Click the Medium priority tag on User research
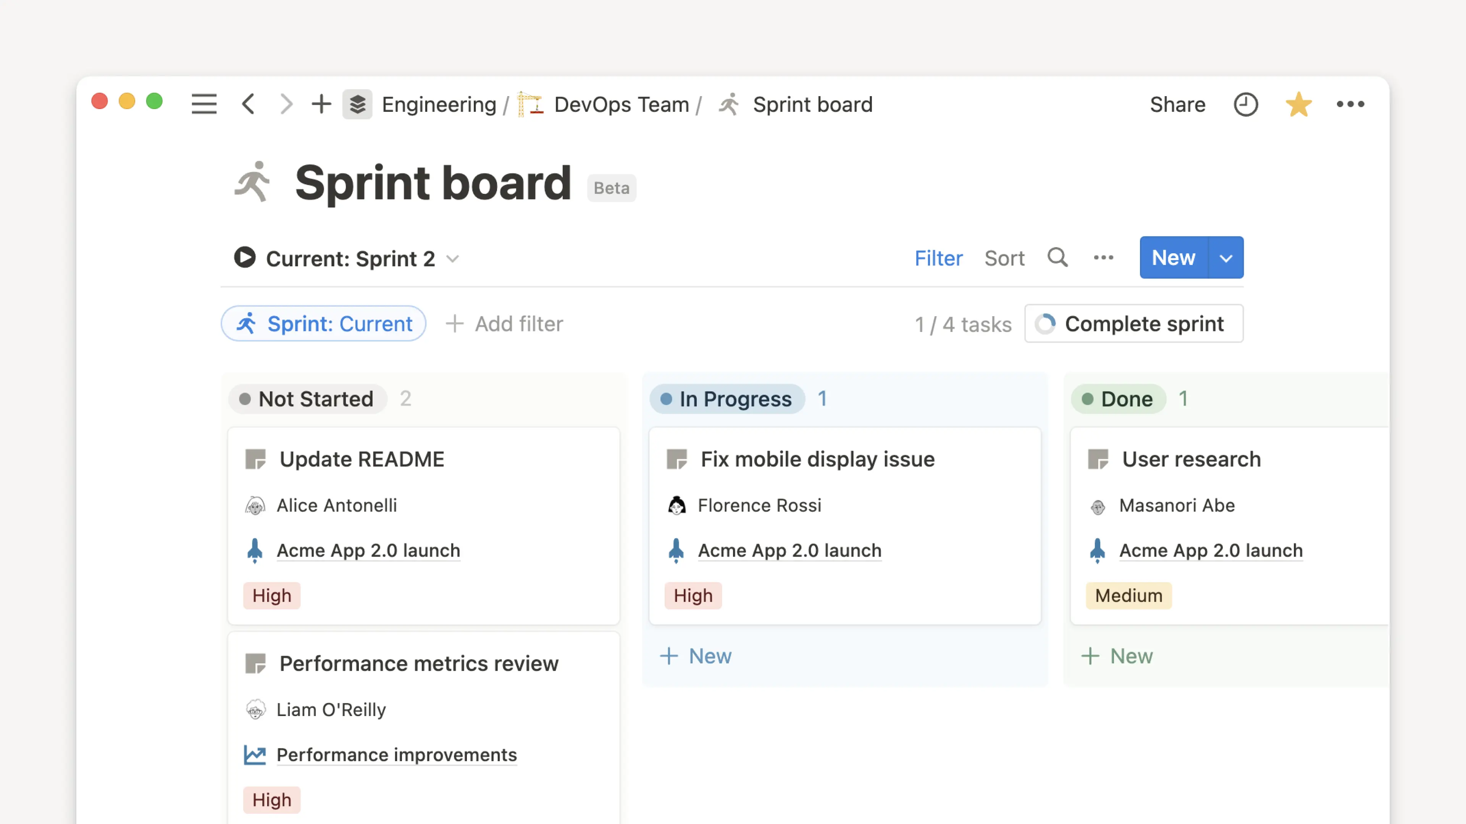 coord(1129,595)
